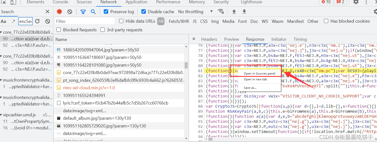Click document icon beside the lyric?csrf_token request
This screenshot has width=377, height=142.
59,103
